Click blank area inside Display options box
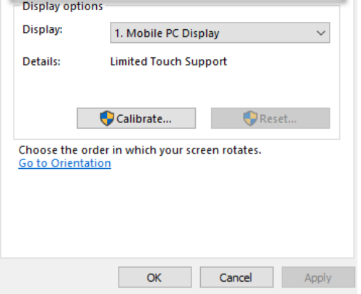The width and height of the screenshot is (361, 294). 170,87
